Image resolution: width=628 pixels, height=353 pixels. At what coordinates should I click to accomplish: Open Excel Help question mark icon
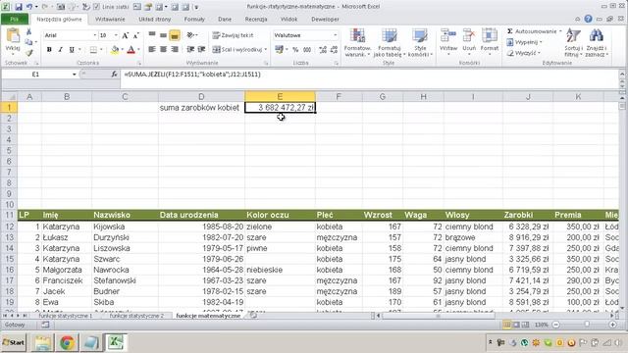[588, 19]
